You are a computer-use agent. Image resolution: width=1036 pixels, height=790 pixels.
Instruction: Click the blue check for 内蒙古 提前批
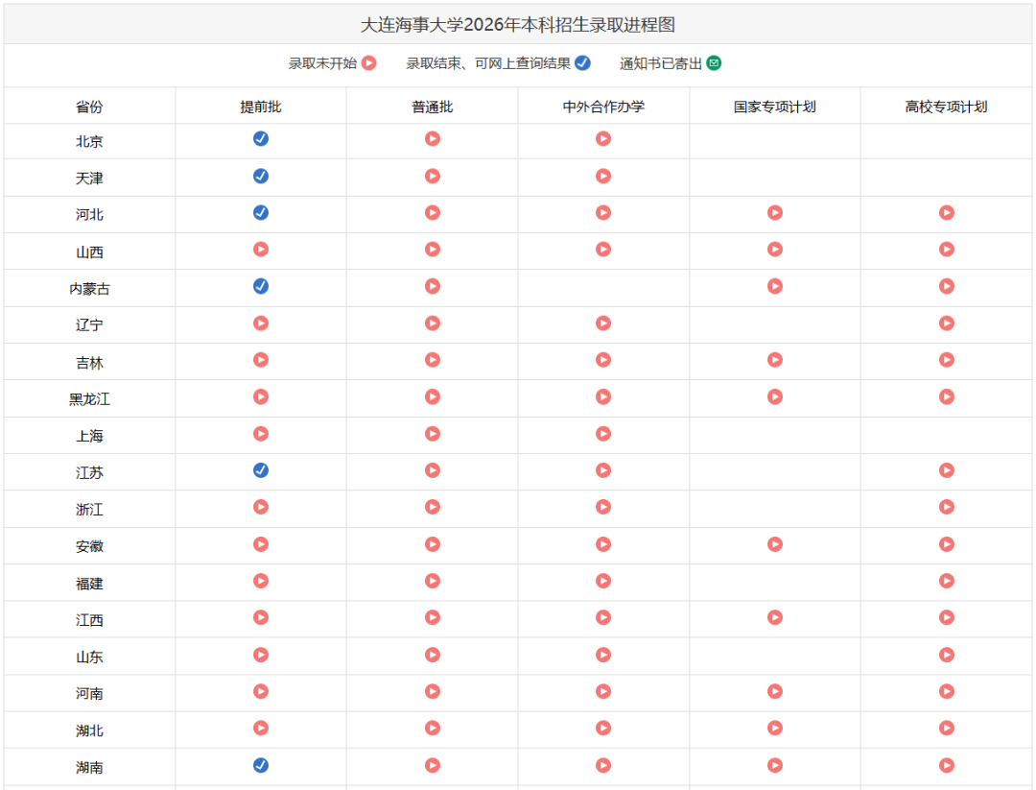261,286
